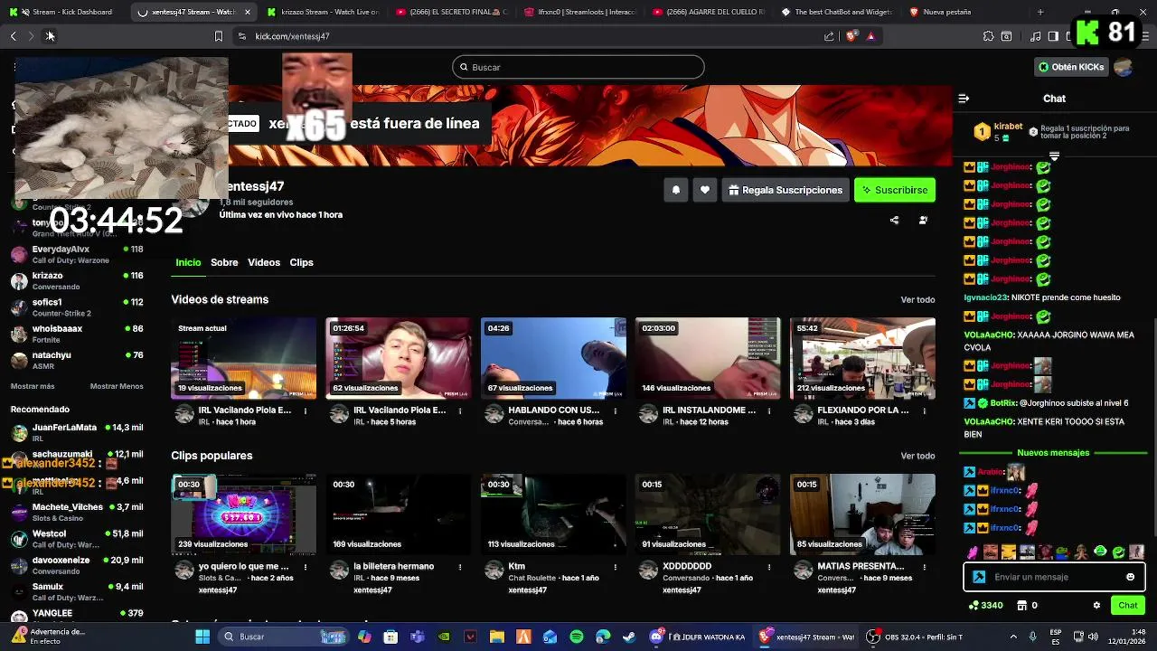The width and height of the screenshot is (1157, 651).
Task: Open JuanFerLaMata recommended channel
Action: click(x=76, y=432)
